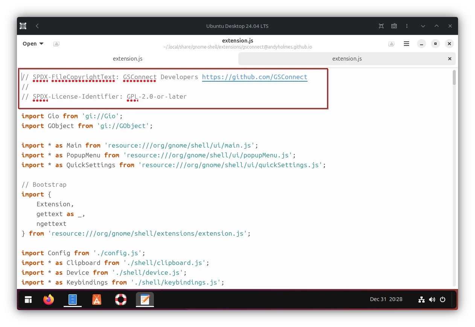The height and width of the screenshot is (327, 475).
Task: Expand the chevron-down menu in the Boxes titlebar
Action: point(423,26)
